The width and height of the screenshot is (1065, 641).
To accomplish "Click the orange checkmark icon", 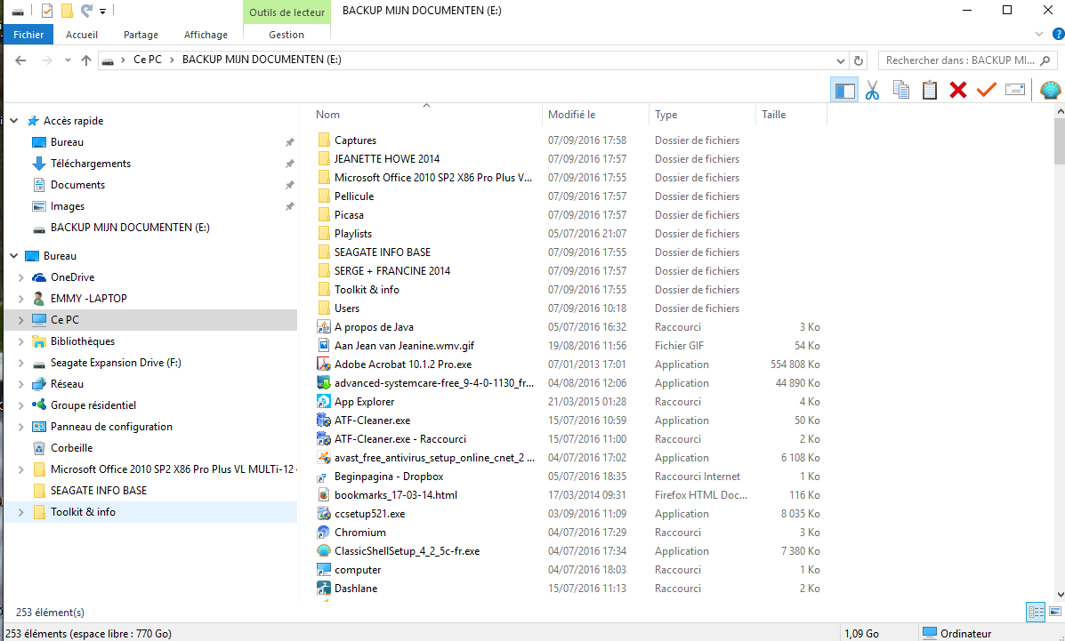I will click(x=986, y=90).
